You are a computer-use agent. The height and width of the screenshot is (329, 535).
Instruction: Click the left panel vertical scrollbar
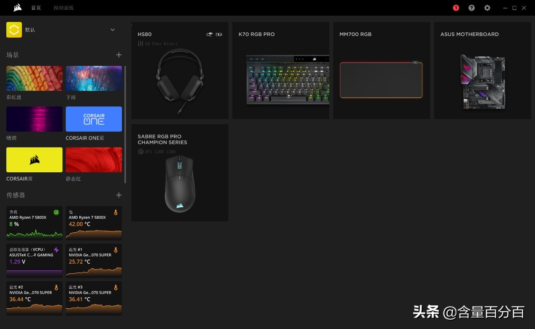[x=125, y=125]
